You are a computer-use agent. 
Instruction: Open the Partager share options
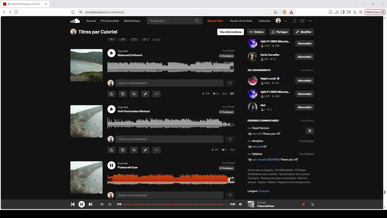279,32
